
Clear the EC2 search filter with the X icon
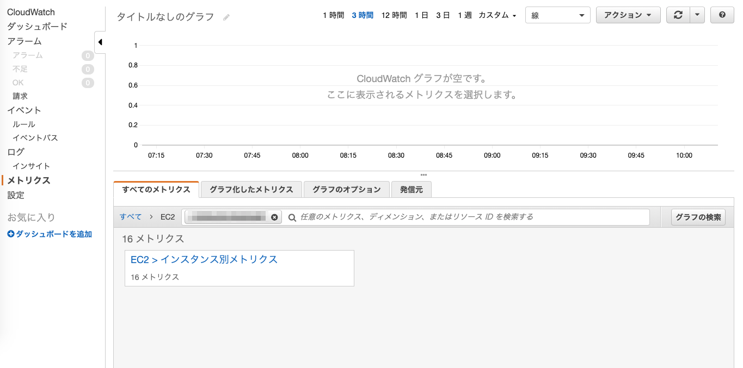pyautogui.click(x=275, y=216)
